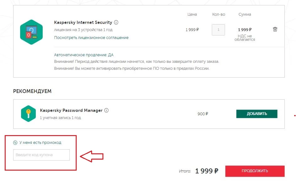
Task: Click the Кол-во column header
Action: tap(218, 14)
